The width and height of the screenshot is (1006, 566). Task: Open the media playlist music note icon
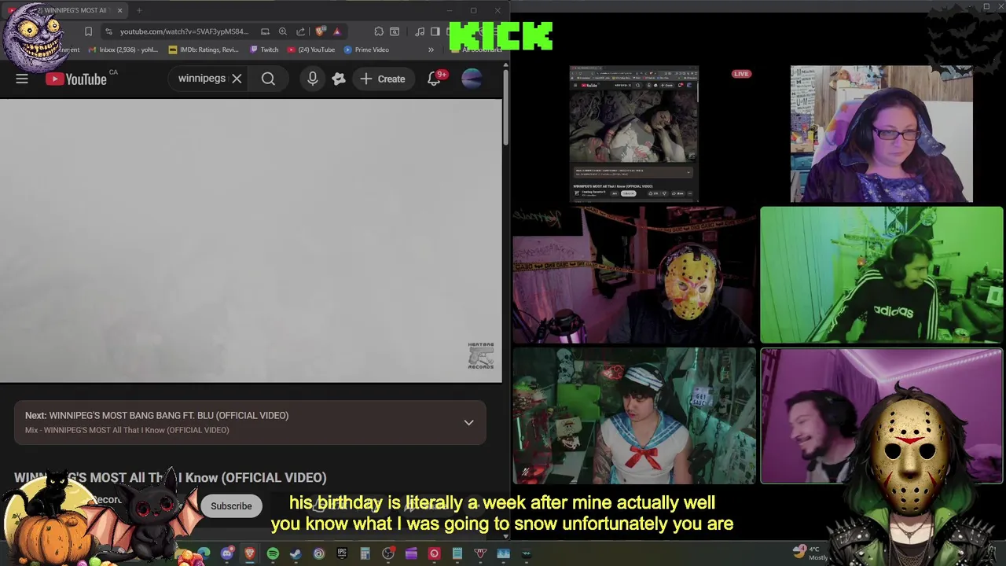[x=419, y=31]
